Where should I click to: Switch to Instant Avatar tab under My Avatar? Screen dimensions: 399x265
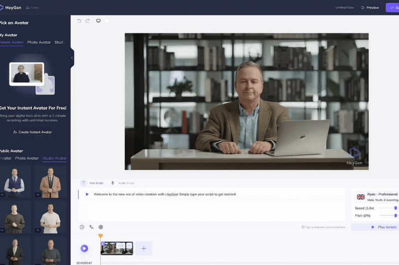point(11,42)
